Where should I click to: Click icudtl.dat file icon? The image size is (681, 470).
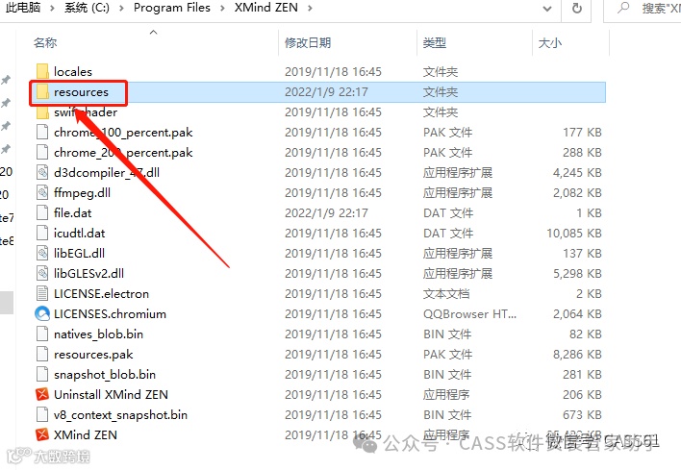(42, 233)
